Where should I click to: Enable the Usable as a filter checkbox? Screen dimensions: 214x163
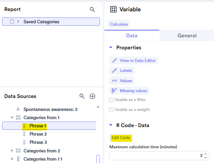tap(111, 100)
